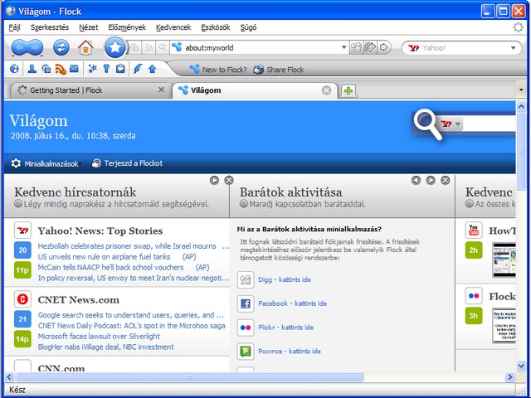531x398 pixels.
Task: Go to the home page icon
Action: 85,47
